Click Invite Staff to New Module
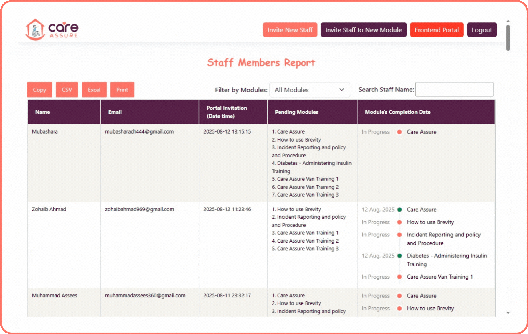This screenshot has width=528, height=334. click(x=363, y=29)
